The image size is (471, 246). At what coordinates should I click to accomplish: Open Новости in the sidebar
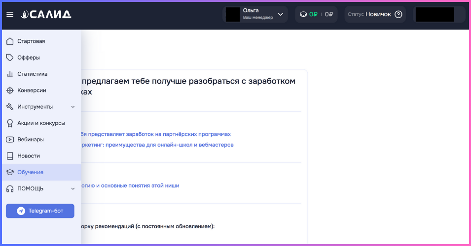pyautogui.click(x=41, y=156)
